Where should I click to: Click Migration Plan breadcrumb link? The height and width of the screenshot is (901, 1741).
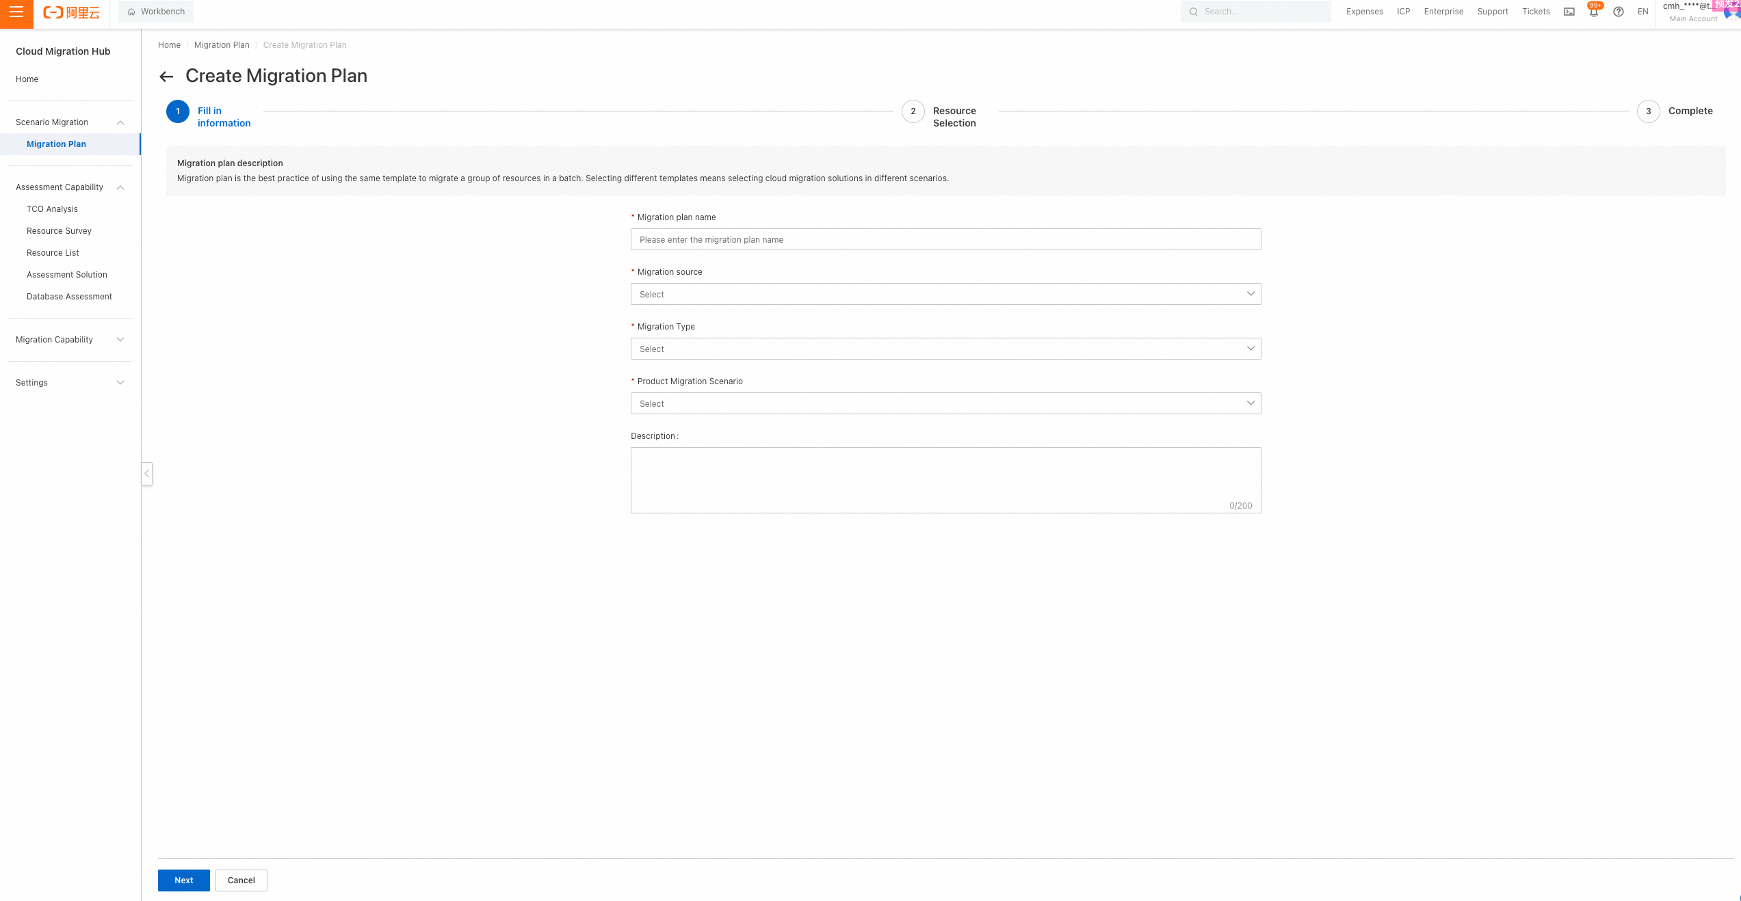point(222,45)
